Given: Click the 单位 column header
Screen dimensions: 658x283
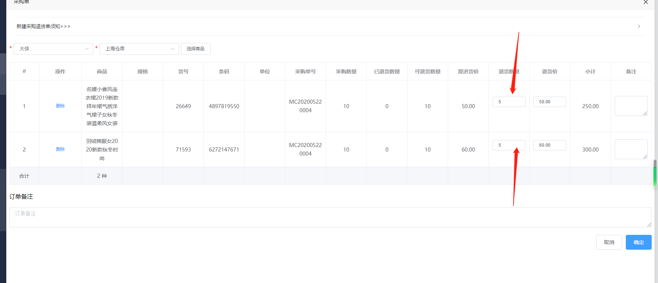Looking at the screenshot, I should click(x=265, y=71).
